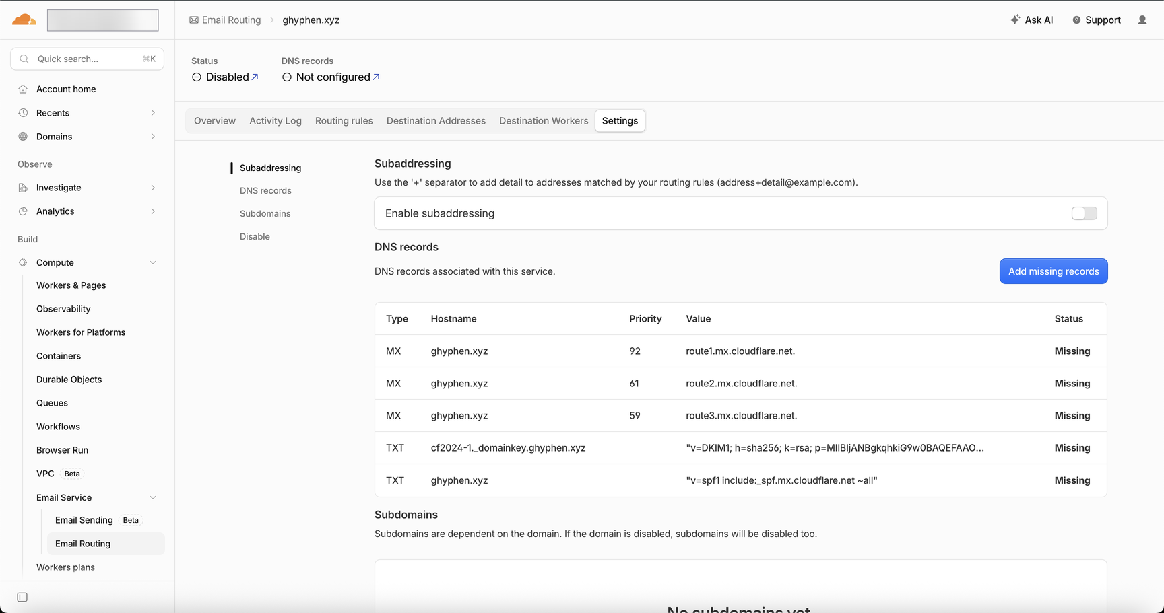1164x613 pixels.
Task: Open VPC Beta in sidebar
Action: [x=59, y=474]
